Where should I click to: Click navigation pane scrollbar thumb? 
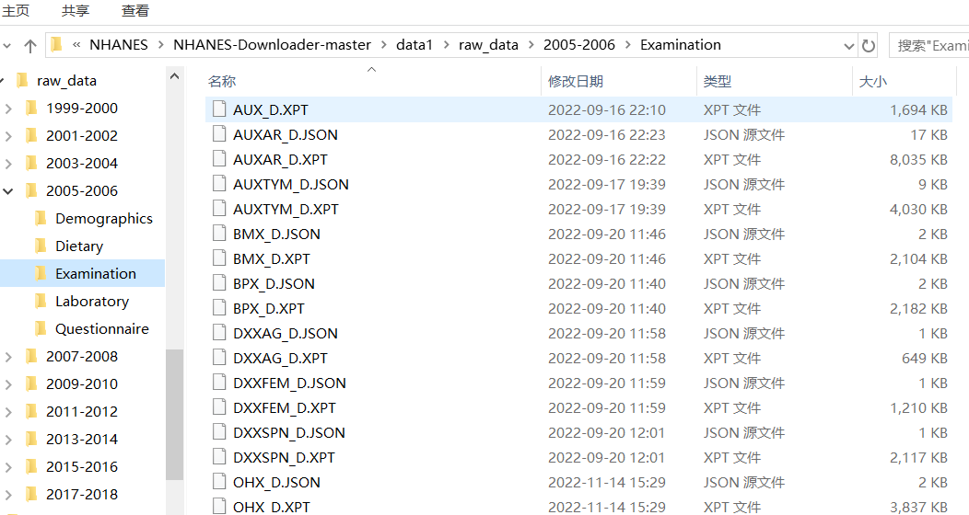tap(174, 415)
